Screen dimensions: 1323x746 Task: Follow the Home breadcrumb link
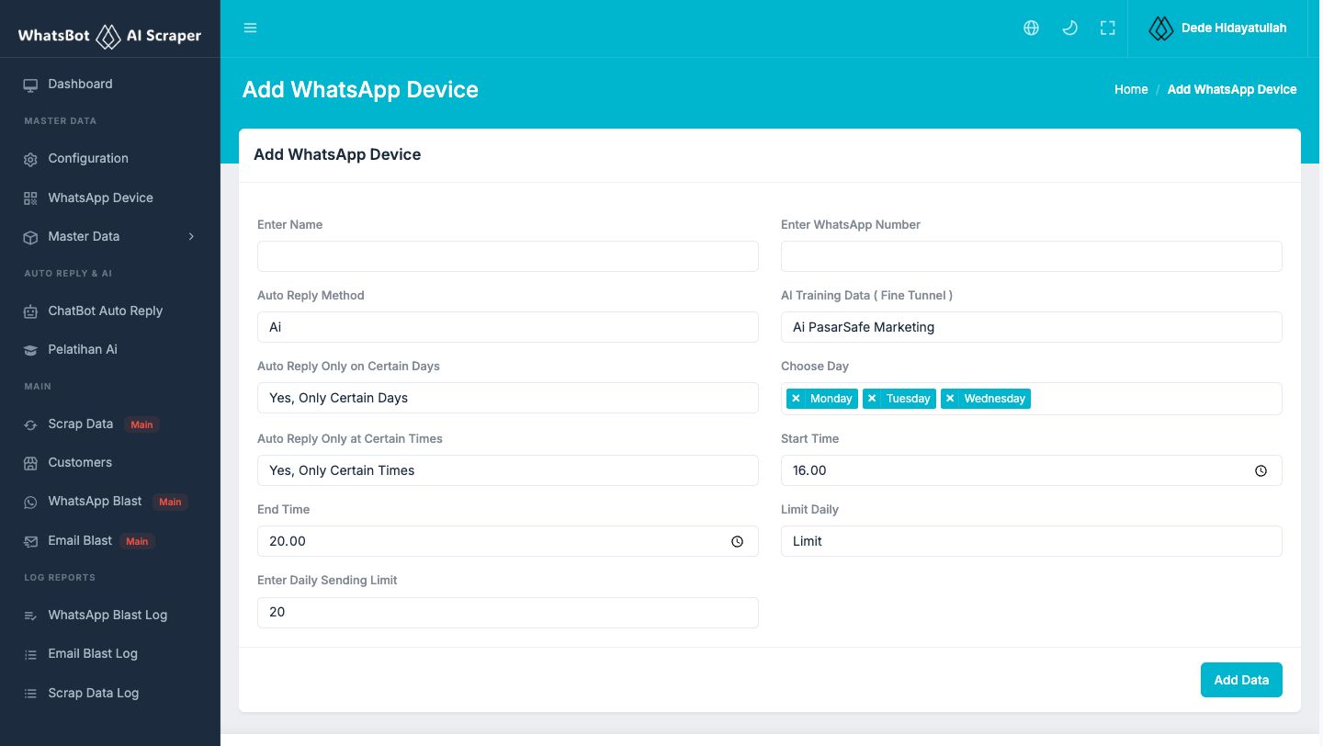point(1131,89)
